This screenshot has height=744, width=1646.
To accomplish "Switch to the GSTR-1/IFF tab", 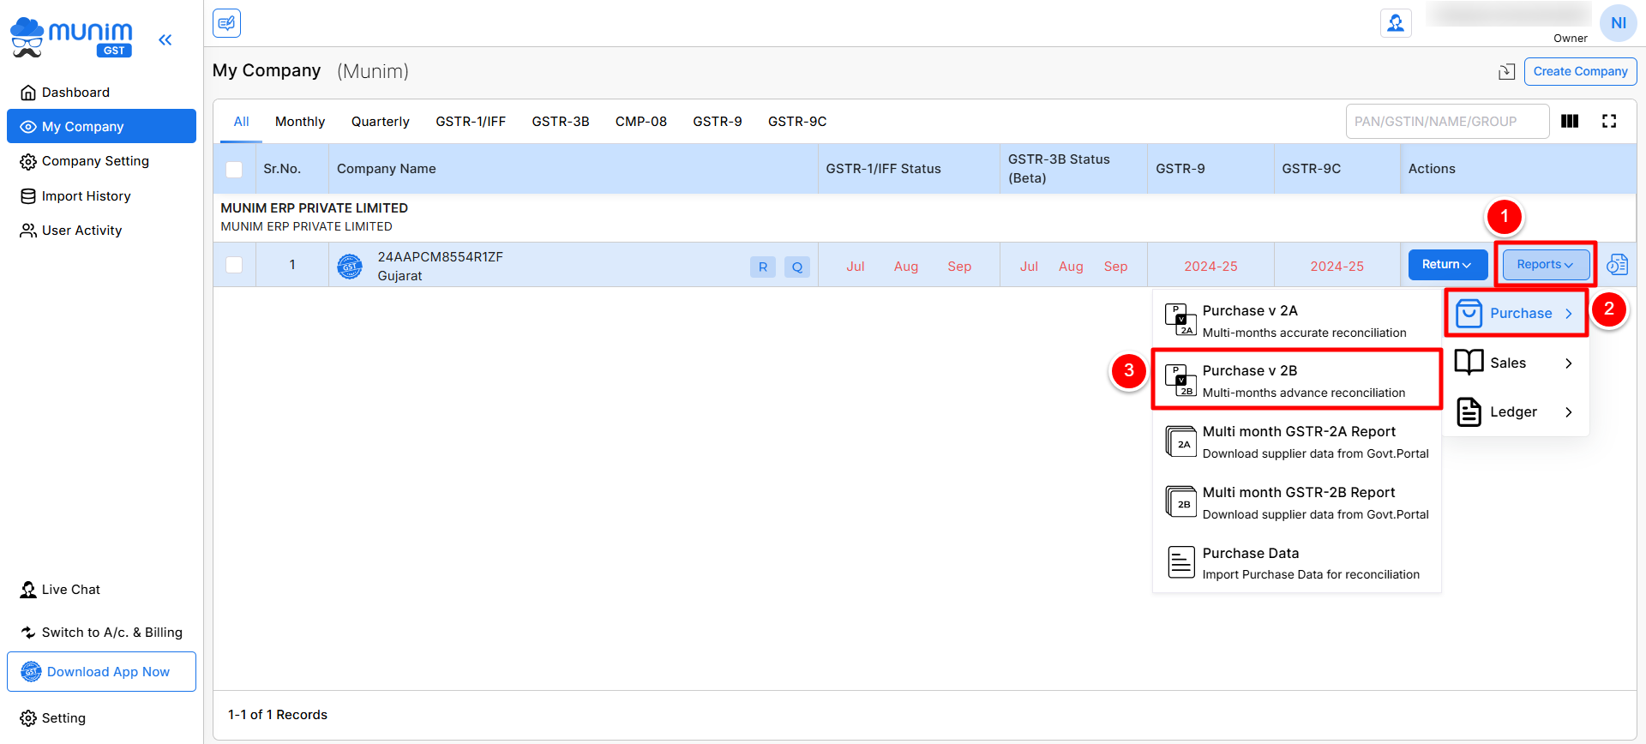I will click(x=471, y=122).
